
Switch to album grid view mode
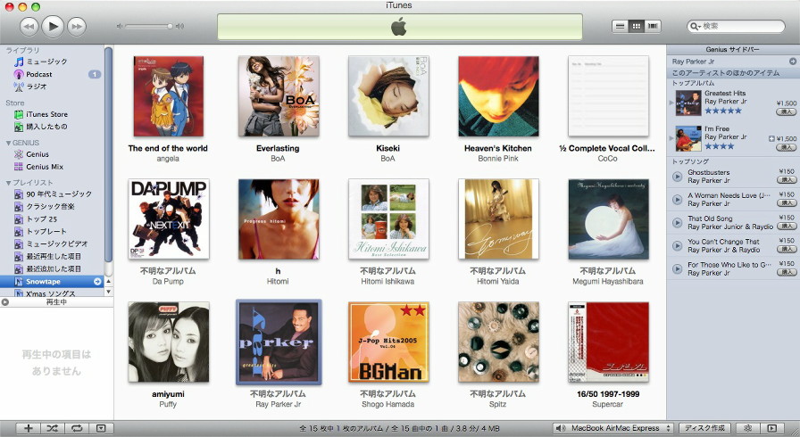637,26
